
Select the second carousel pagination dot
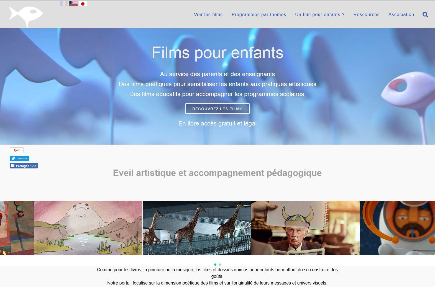point(220,265)
